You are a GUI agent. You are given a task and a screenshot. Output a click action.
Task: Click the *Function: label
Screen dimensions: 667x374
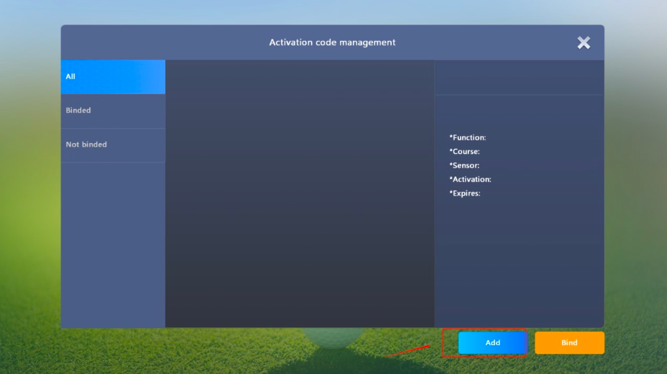click(x=467, y=137)
